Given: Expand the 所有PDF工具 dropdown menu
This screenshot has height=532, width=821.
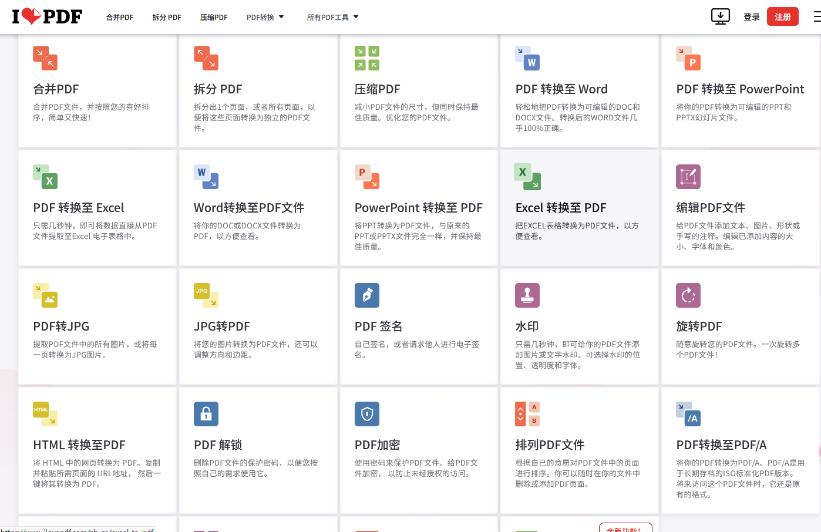Looking at the screenshot, I should coord(332,17).
